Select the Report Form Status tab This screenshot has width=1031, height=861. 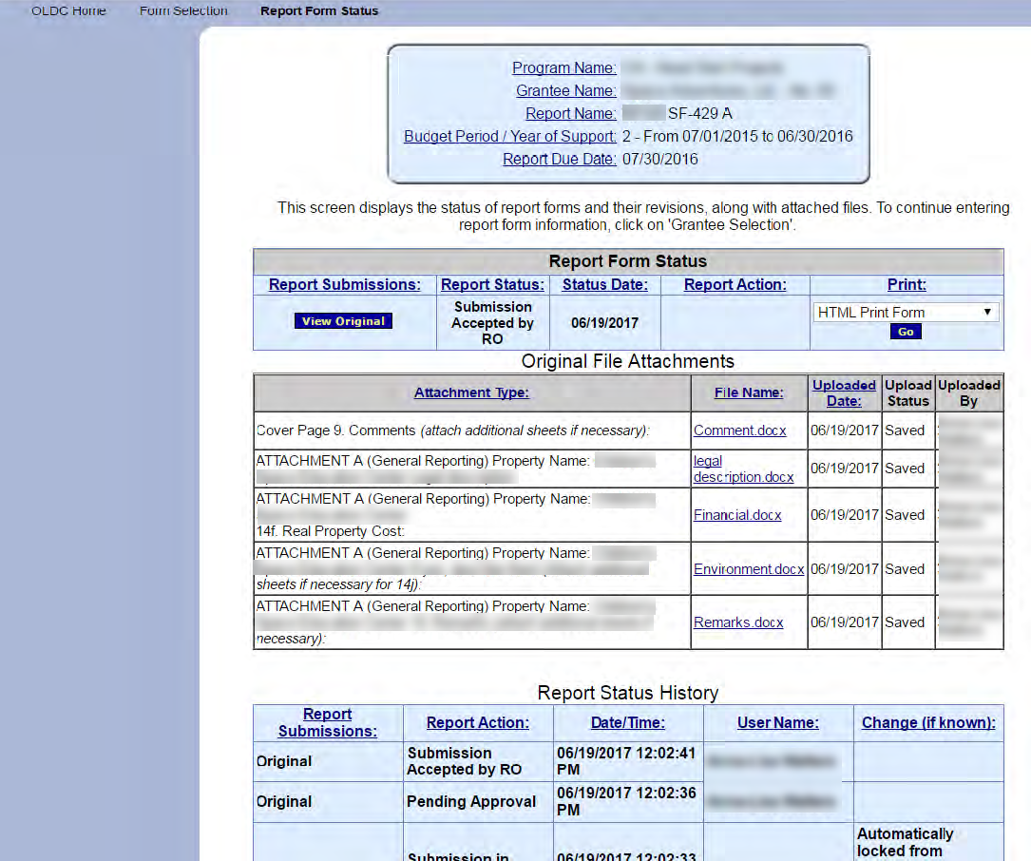coord(318,11)
